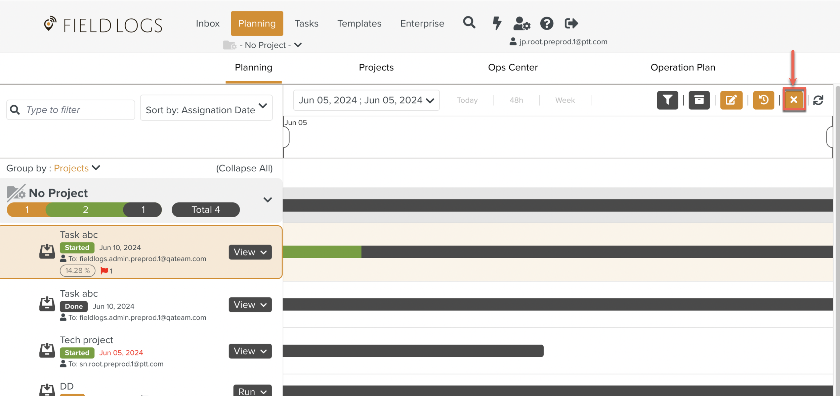The width and height of the screenshot is (840, 396).
Task: Click the logout arrow icon
Action: click(x=571, y=23)
